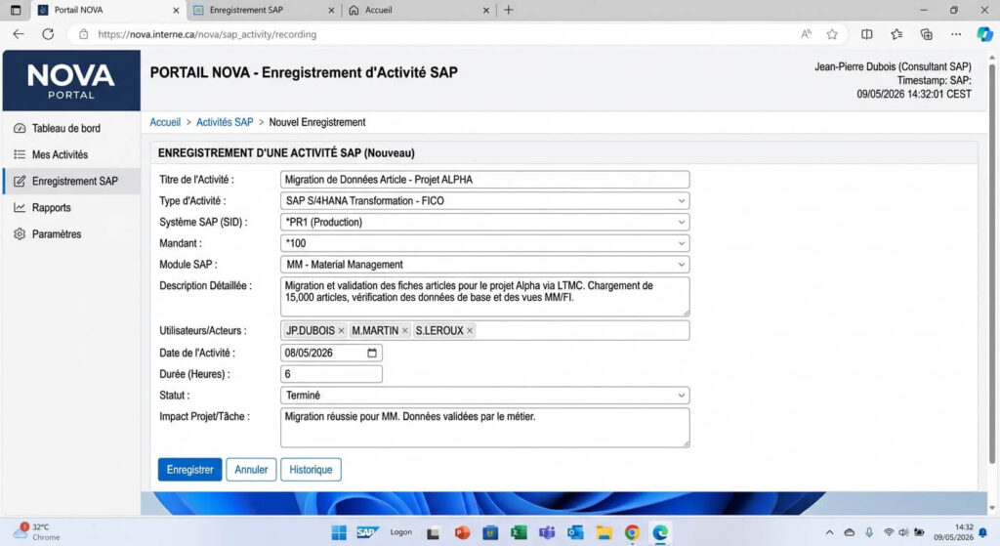
Task: Click the Edge icon in the taskbar
Action: click(660, 532)
